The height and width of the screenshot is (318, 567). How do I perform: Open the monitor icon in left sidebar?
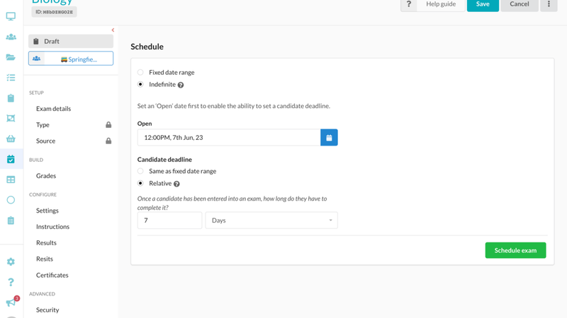point(11,16)
